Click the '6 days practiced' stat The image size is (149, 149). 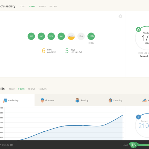click(49, 51)
